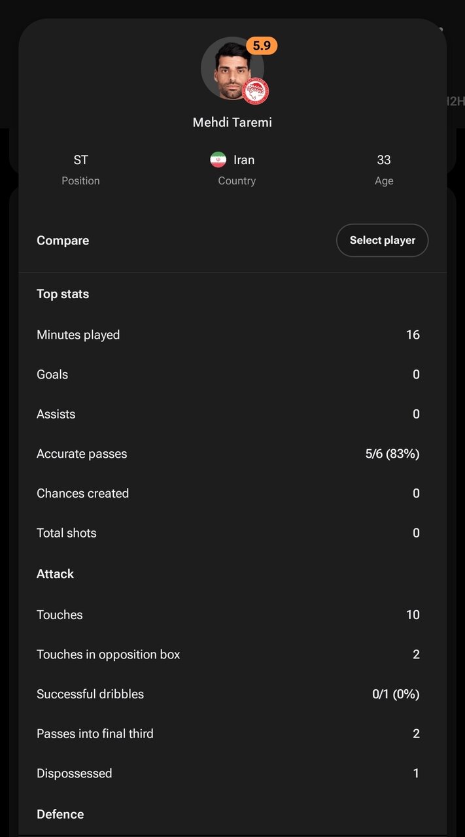Open the Olympiacos club crest icon
This screenshot has width=465, height=837.
pos(255,92)
